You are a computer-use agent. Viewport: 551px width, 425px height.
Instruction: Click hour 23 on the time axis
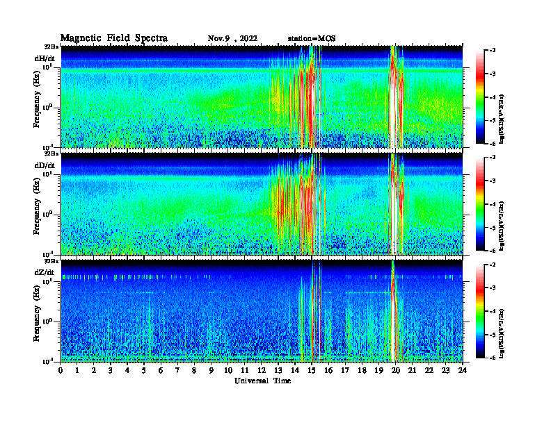(x=446, y=371)
